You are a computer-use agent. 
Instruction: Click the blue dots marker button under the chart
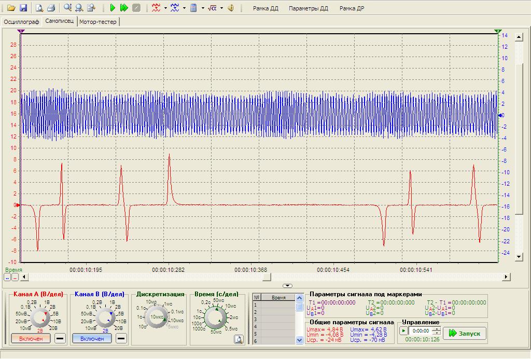coord(7,277)
